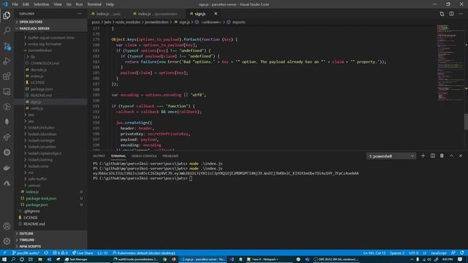Switch to the OUTPUT panel tab
The height and width of the screenshot is (263, 468).
[x=99, y=156]
